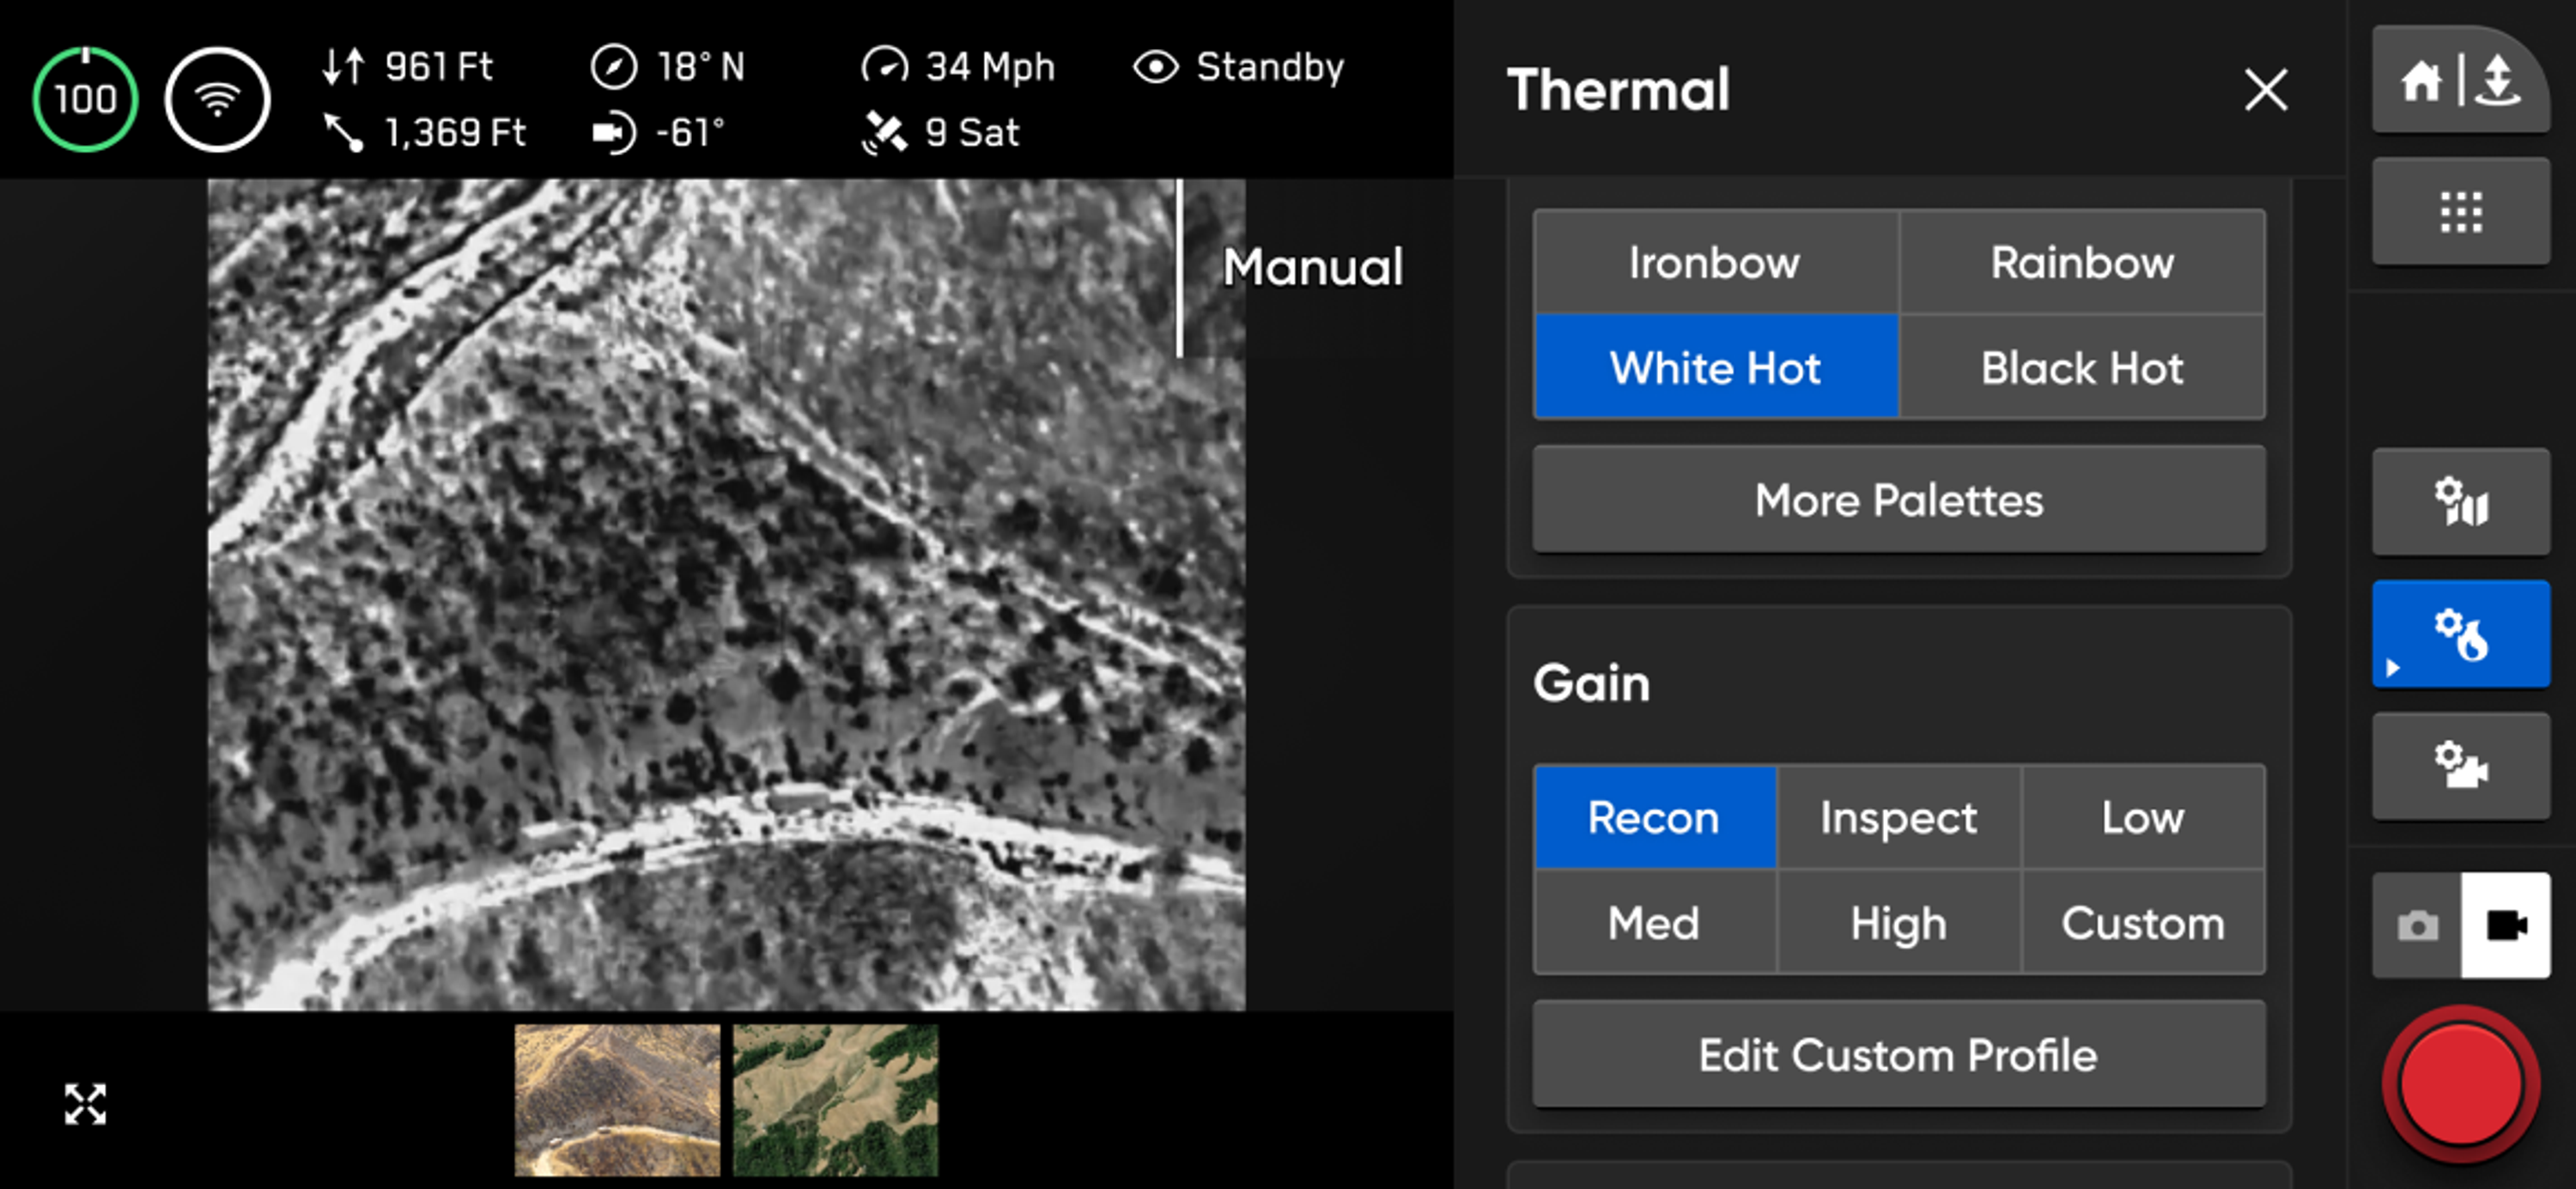Open video camera settings gear icon

2459,767
